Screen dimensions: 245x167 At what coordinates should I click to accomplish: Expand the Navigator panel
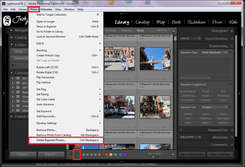pyautogui.click(x=11, y=30)
